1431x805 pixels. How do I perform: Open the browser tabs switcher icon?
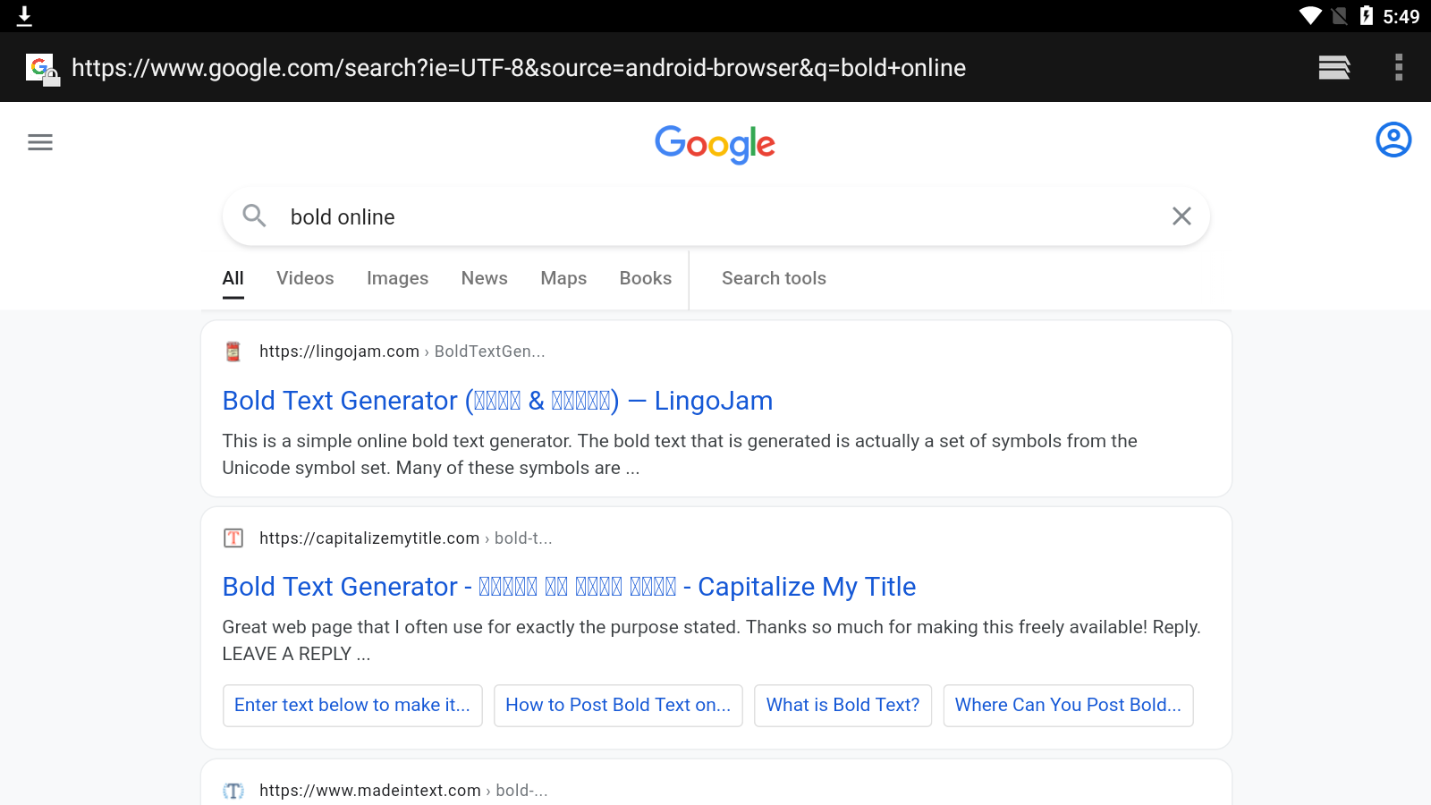1334,67
